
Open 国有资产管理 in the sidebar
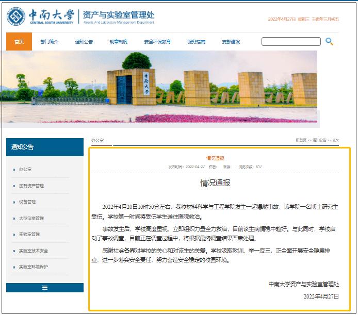31,186
